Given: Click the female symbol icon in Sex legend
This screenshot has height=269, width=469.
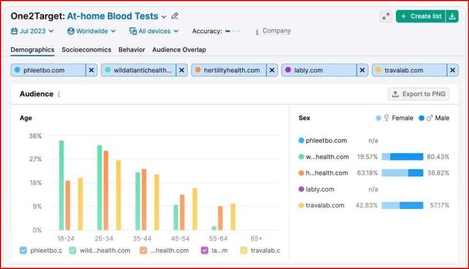Looking at the screenshot, I should pos(386,118).
